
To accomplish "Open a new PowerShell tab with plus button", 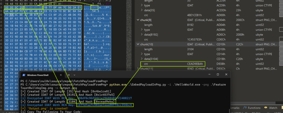I will 69,75.
